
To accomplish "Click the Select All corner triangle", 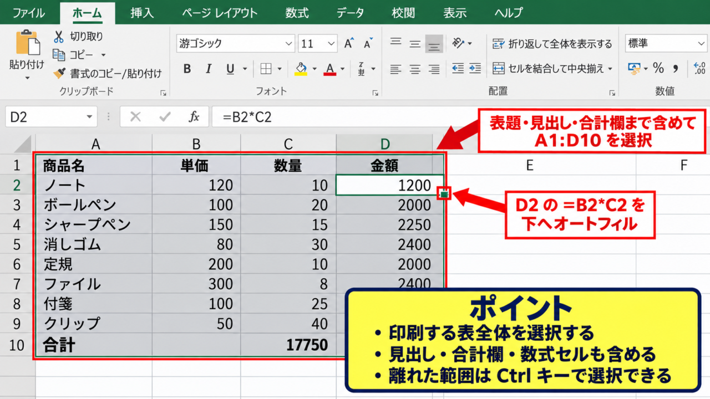I will pyautogui.click(x=23, y=144).
